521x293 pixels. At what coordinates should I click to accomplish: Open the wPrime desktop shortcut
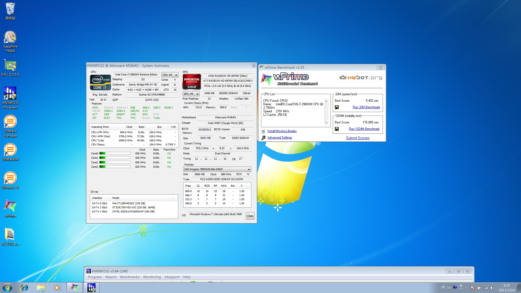[x=10, y=209]
